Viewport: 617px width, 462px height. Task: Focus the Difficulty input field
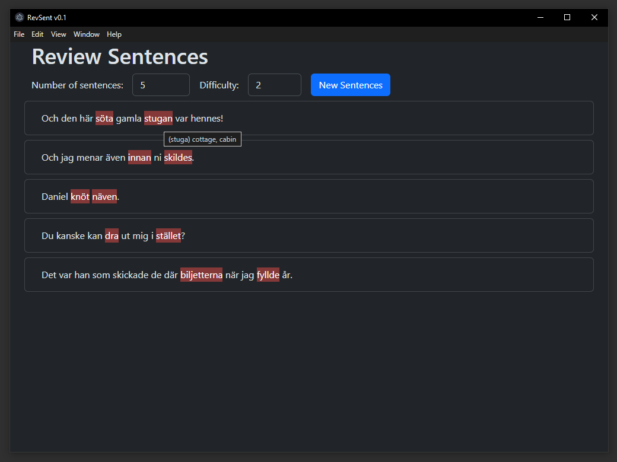[274, 85]
